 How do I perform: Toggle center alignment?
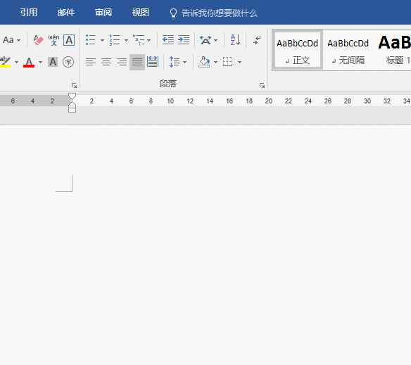point(106,62)
